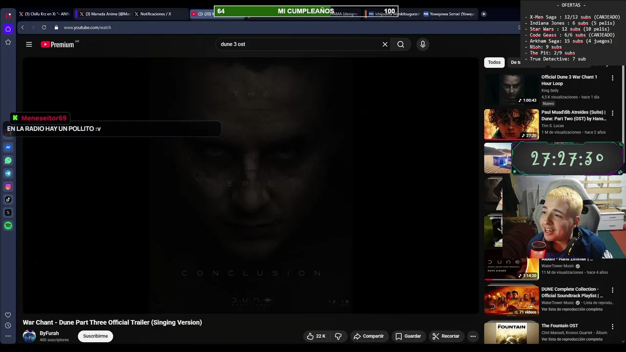Screen dimensions: 626x352
Task: Click 'Ver lista de reproducción completa' under DUNE Collection
Action: pyautogui.click(x=572, y=309)
